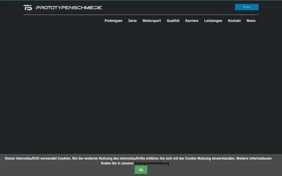The image size is (282, 176).
Task: Open the Qualität page
Action: [173, 21]
